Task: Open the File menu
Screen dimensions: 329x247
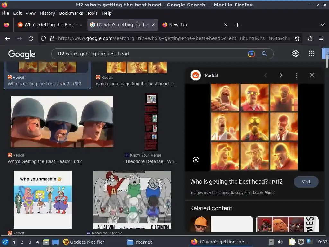Action: (x=5, y=13)
